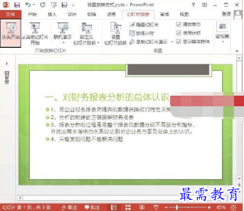Click bullet text 分析的前提的正确理解财务报表
The width and height of the screenshot is (244, 211).
coord(96,117)
